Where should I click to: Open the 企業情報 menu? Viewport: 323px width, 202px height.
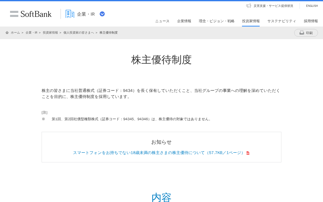[x=184, y=21]
